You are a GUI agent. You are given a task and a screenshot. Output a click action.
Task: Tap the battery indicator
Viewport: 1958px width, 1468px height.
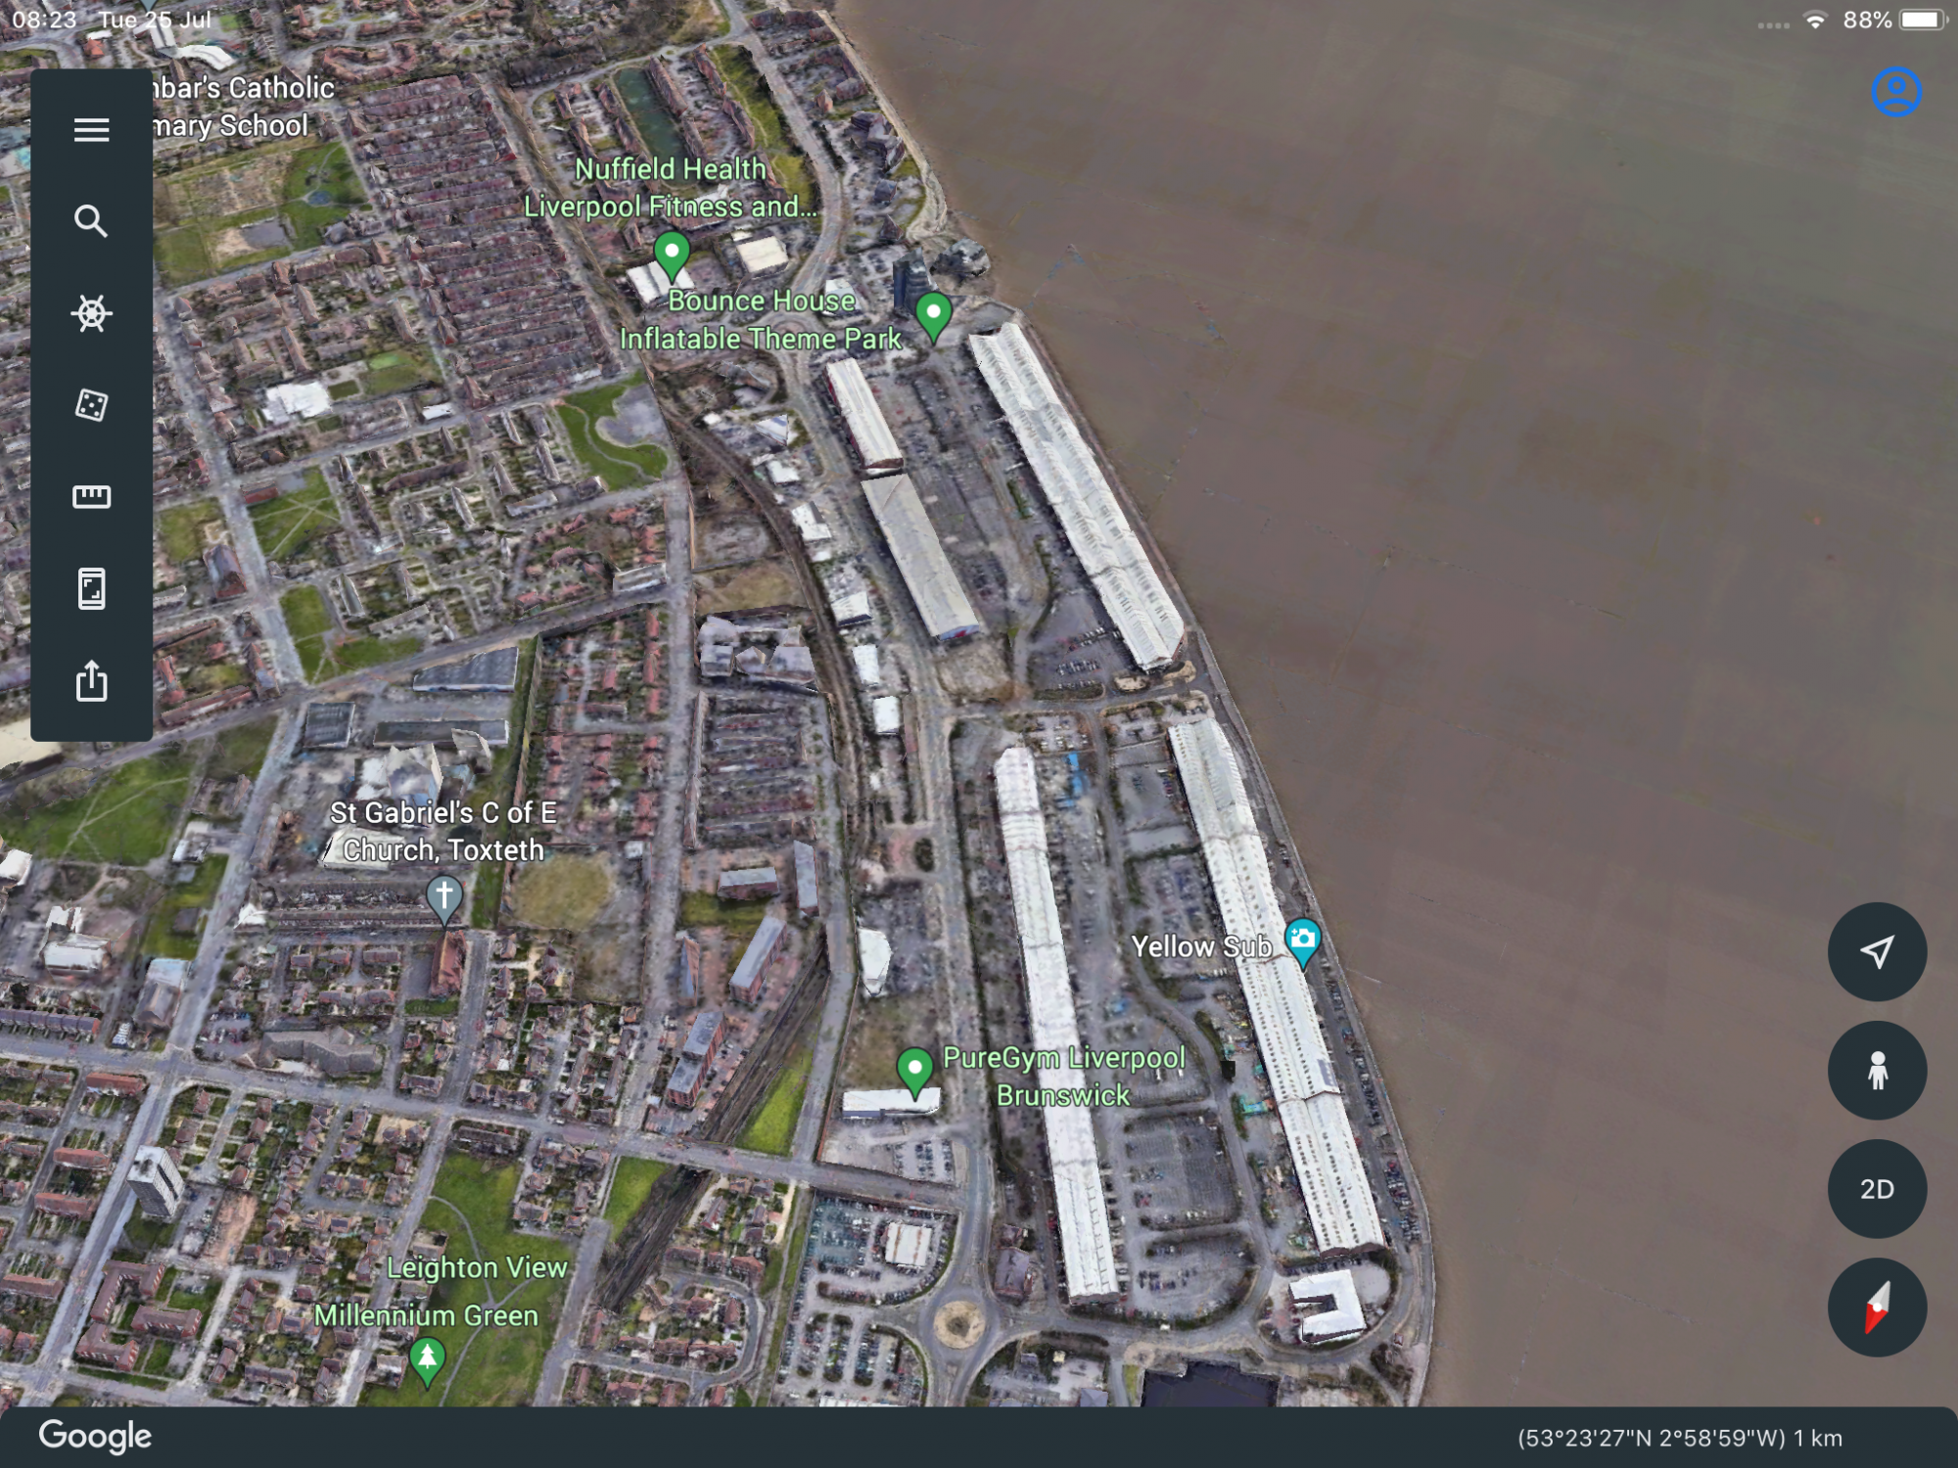pyautogui.click(x=1923, y=20)
